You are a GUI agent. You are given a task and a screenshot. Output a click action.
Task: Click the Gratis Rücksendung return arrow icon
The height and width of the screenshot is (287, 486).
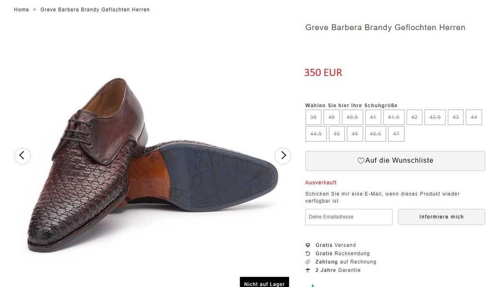click(308, 253)
